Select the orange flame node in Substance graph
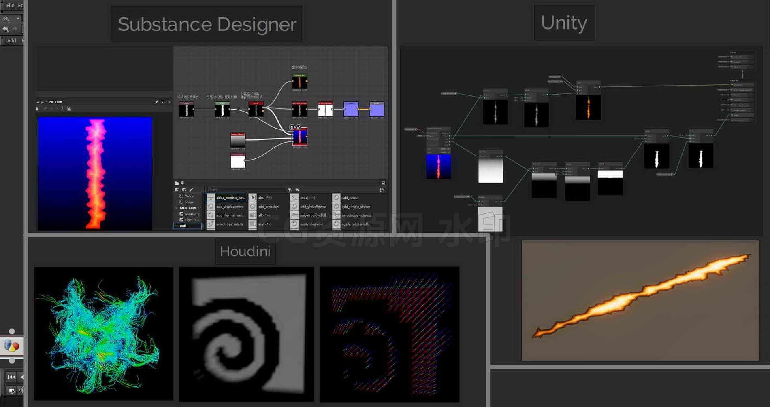770x407 pixels. 300,82
